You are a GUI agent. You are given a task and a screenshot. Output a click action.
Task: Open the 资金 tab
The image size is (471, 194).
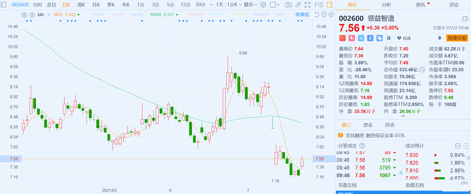(x=368, y=125)
